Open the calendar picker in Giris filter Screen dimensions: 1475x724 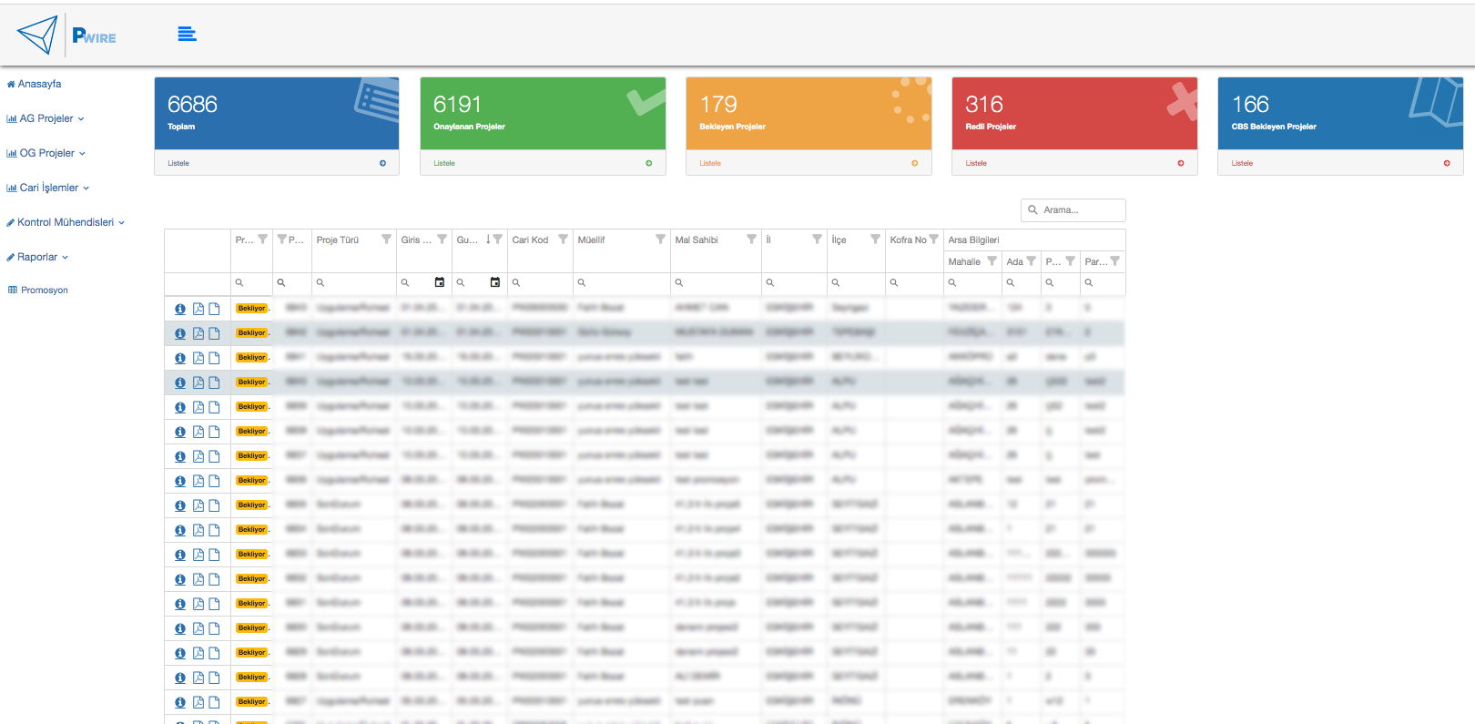[440, 282]
